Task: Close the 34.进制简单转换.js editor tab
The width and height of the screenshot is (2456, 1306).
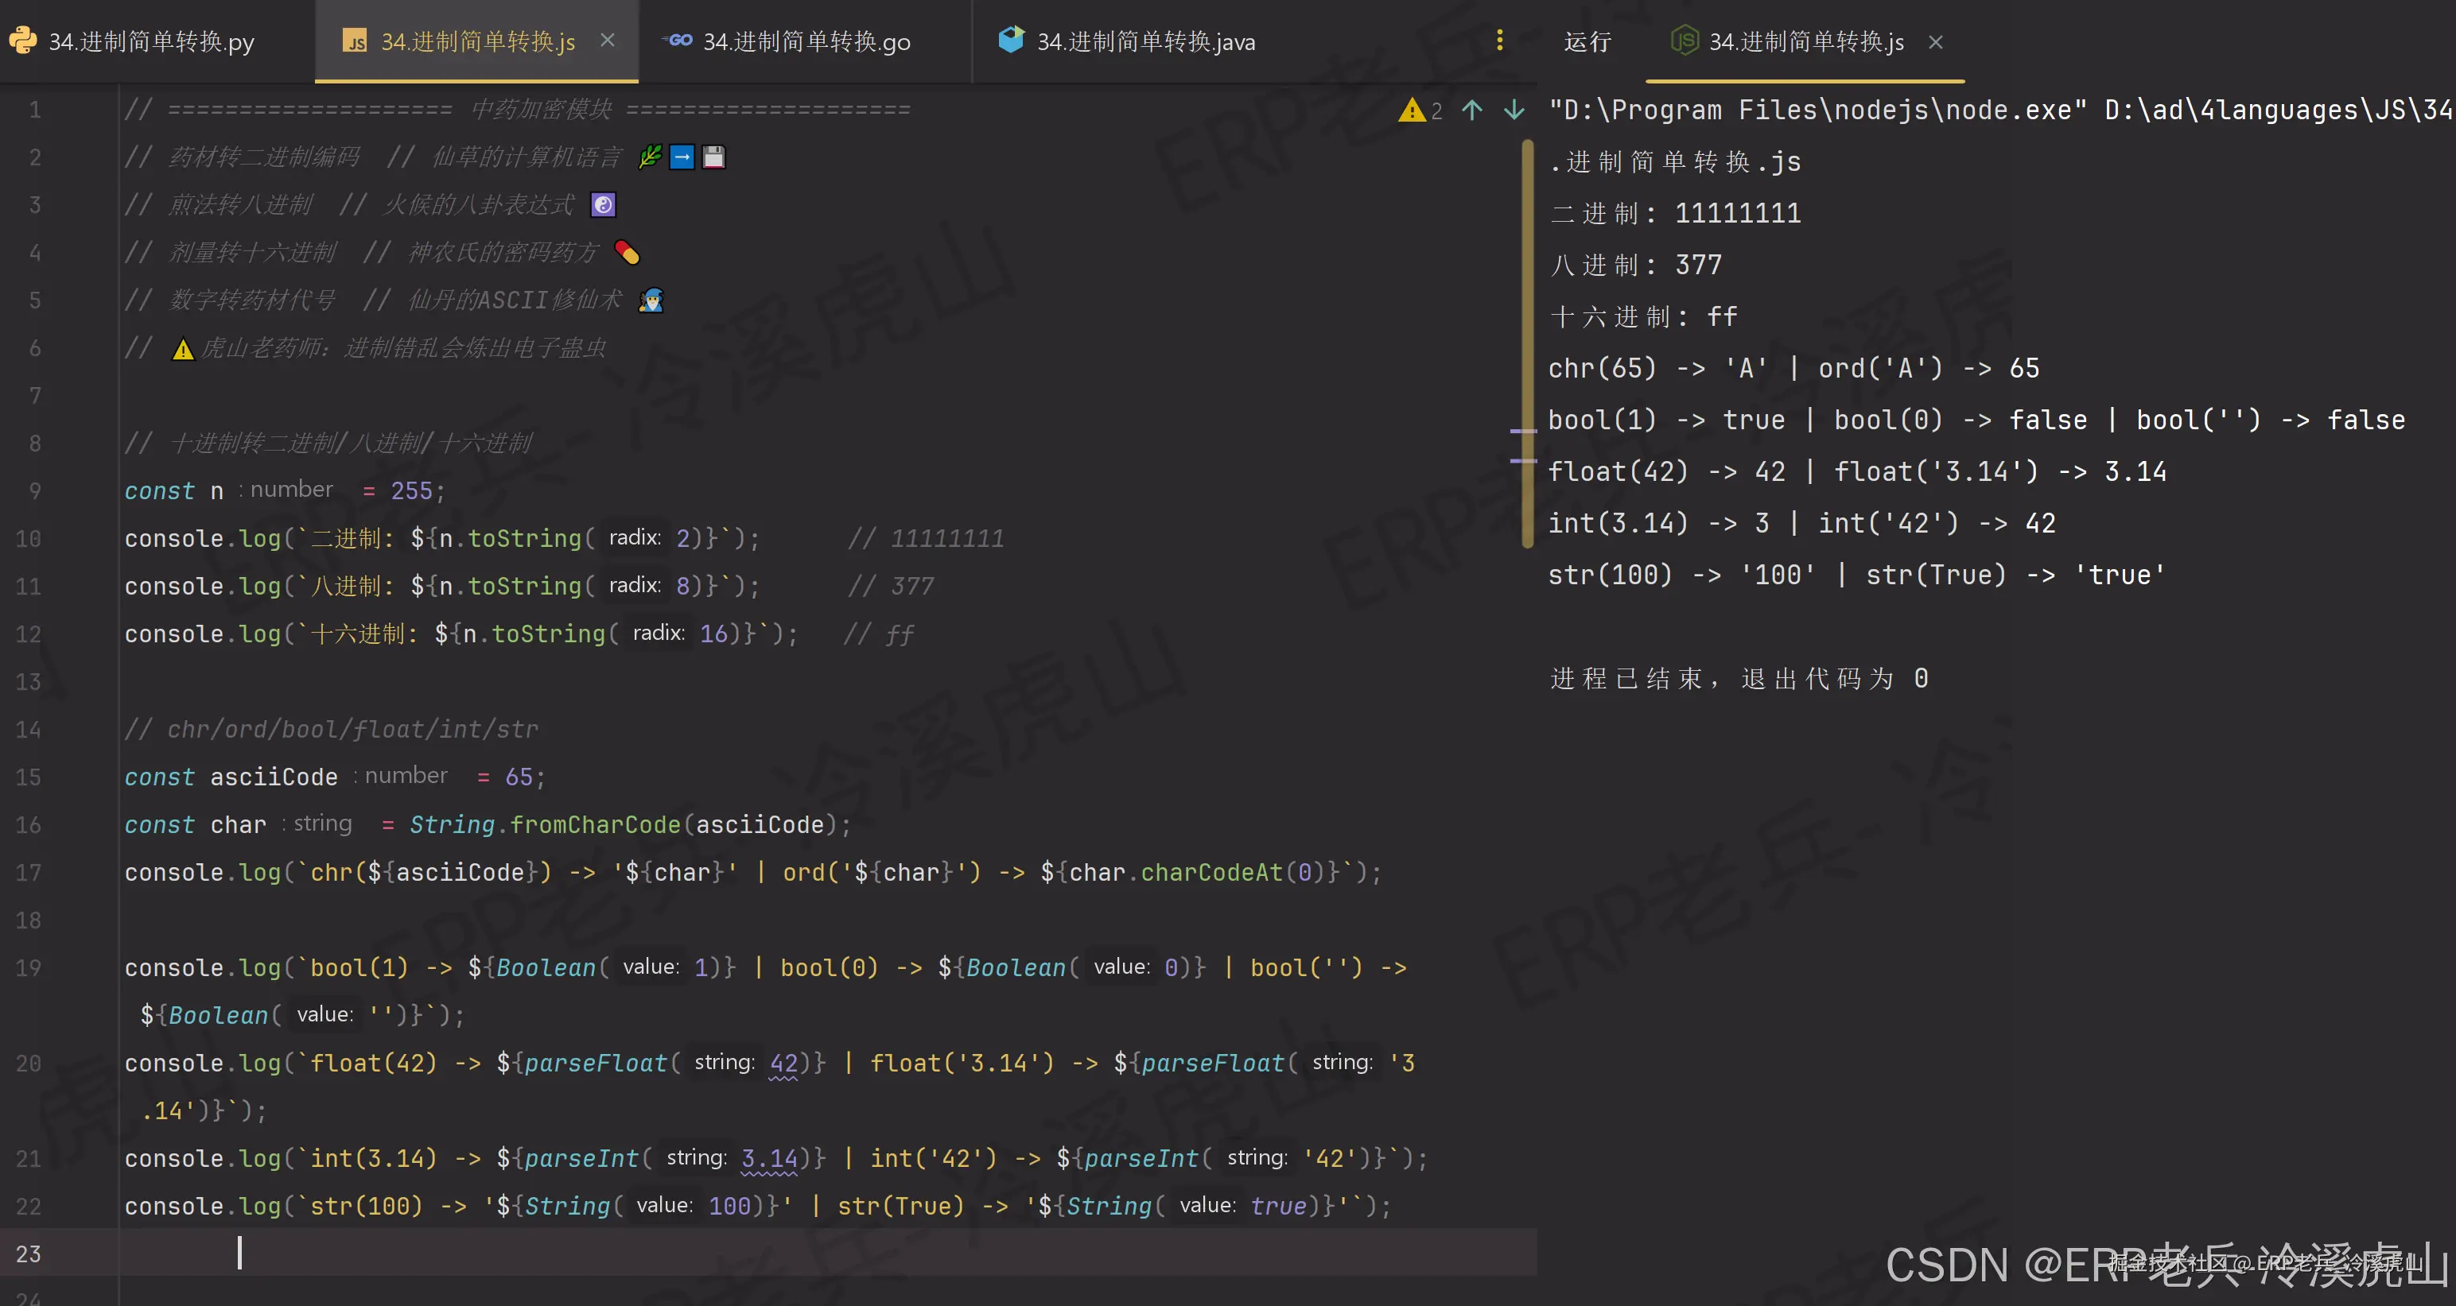Action: [608, 40]
